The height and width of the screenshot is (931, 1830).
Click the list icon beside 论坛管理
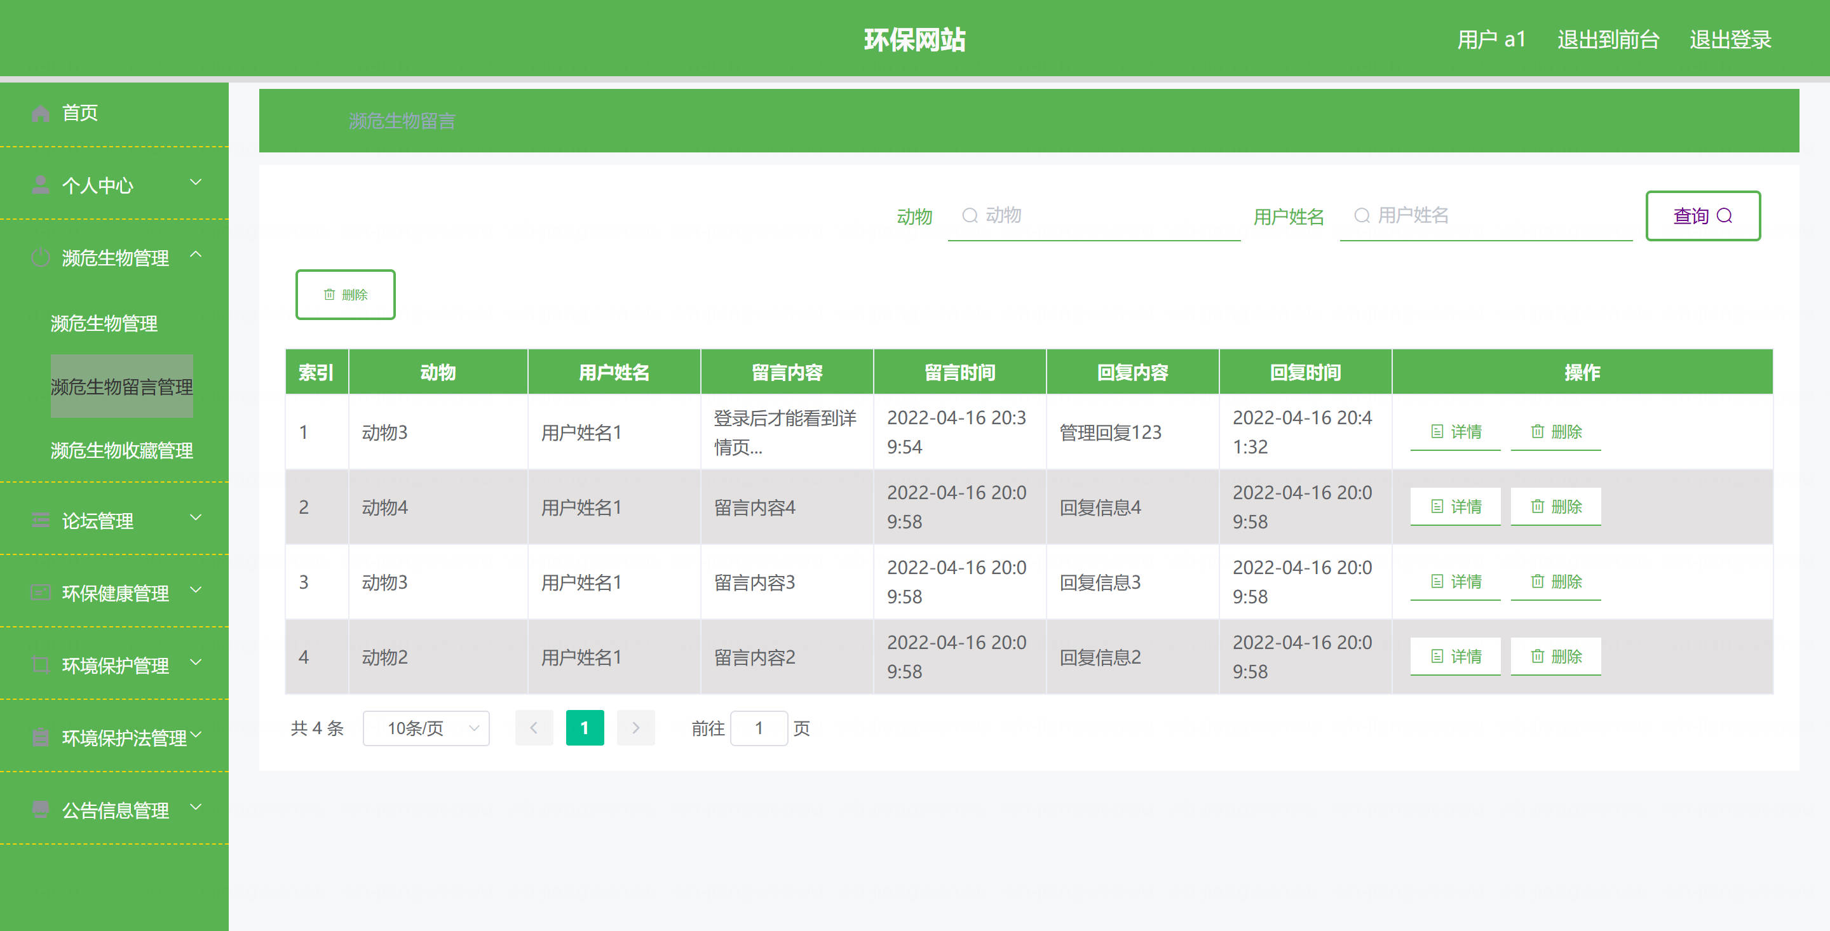[x=41, y=521]
